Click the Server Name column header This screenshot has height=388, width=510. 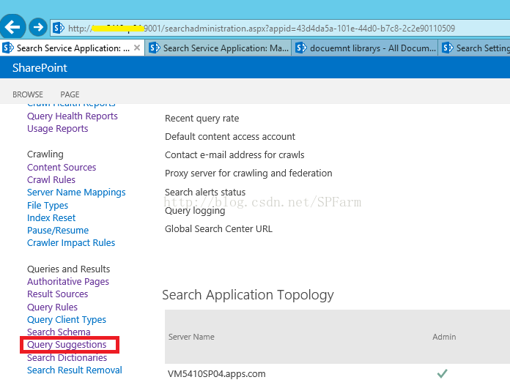click(191, 337)
